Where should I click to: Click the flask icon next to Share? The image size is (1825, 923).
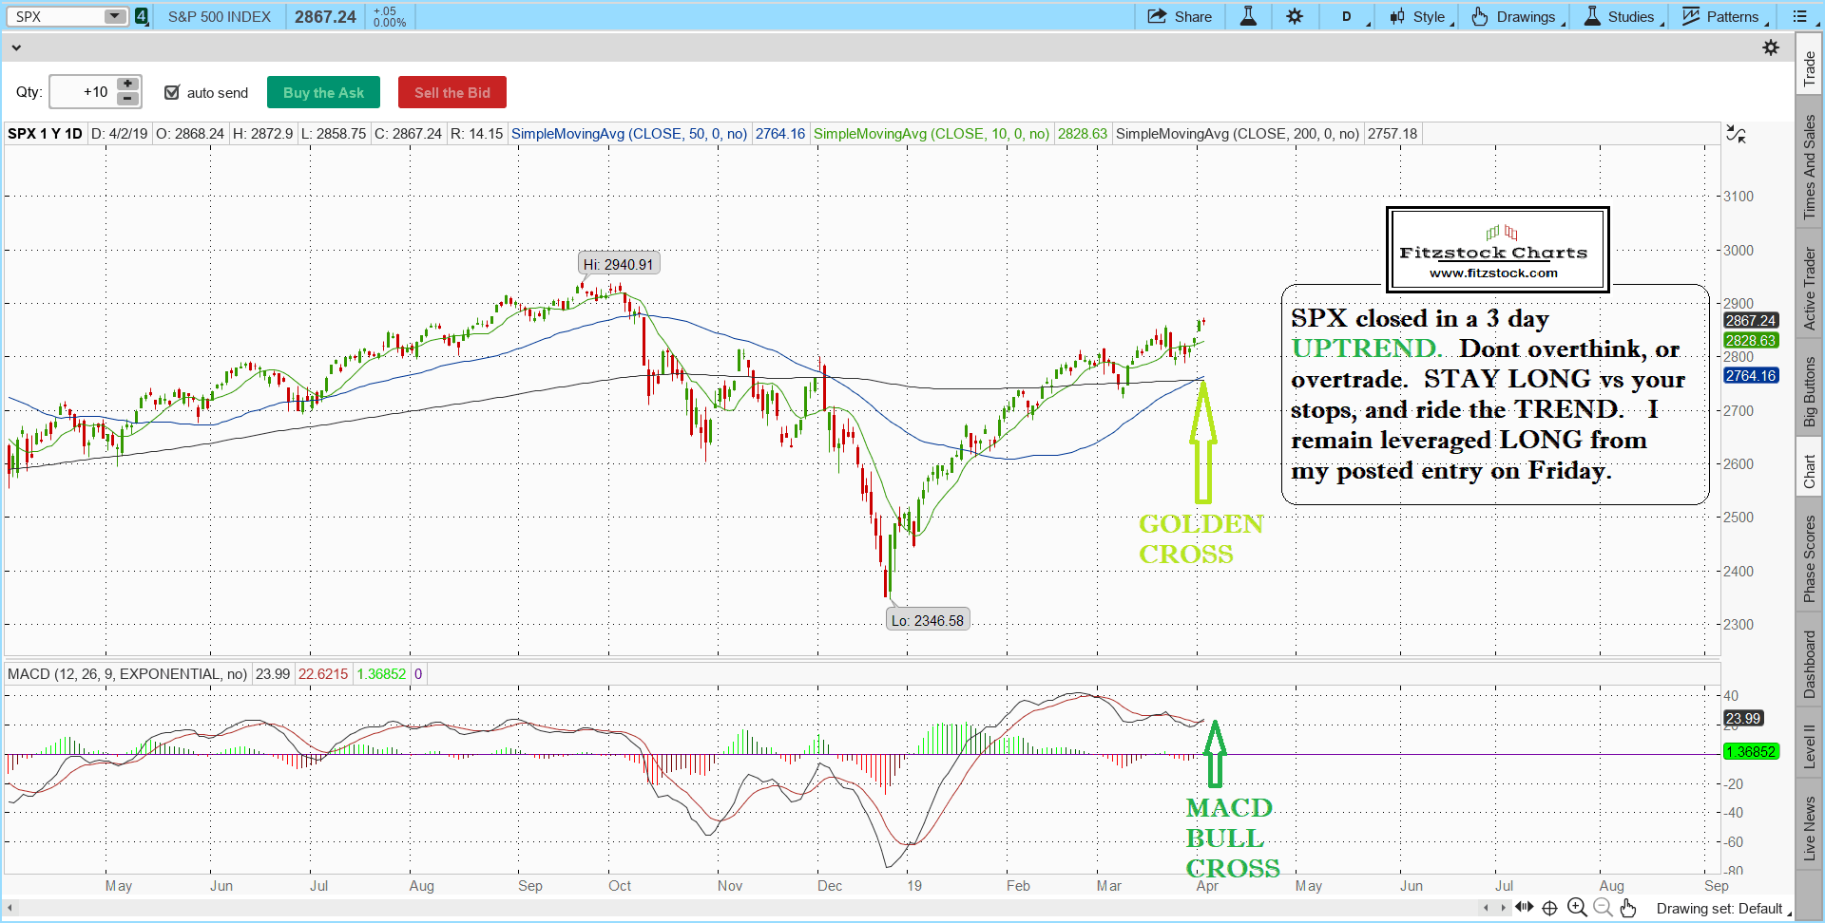pos(1248,16)
